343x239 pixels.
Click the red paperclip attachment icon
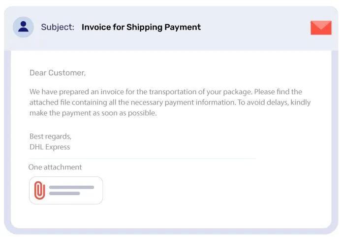(x=39, y=190)
